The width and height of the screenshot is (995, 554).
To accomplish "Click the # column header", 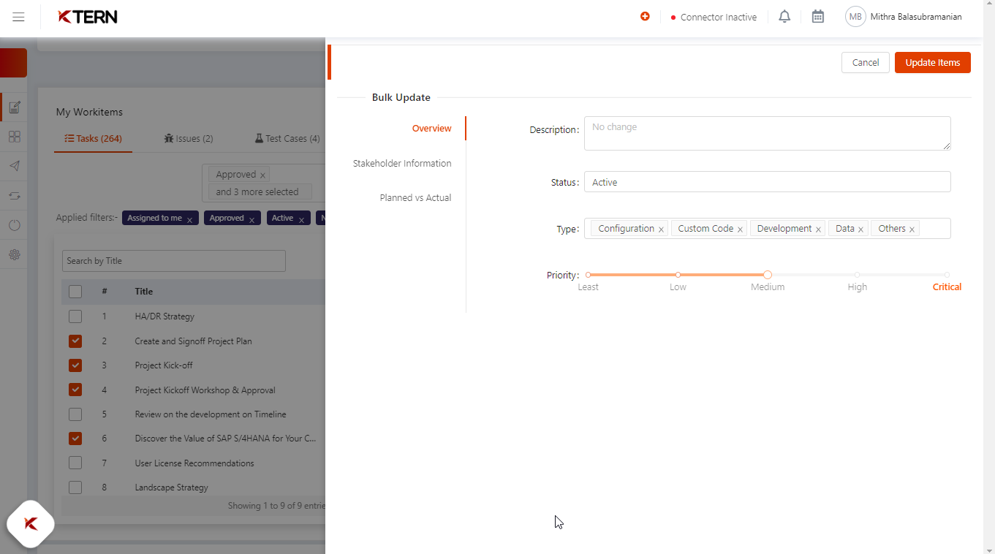I will (x=105, y=292).
